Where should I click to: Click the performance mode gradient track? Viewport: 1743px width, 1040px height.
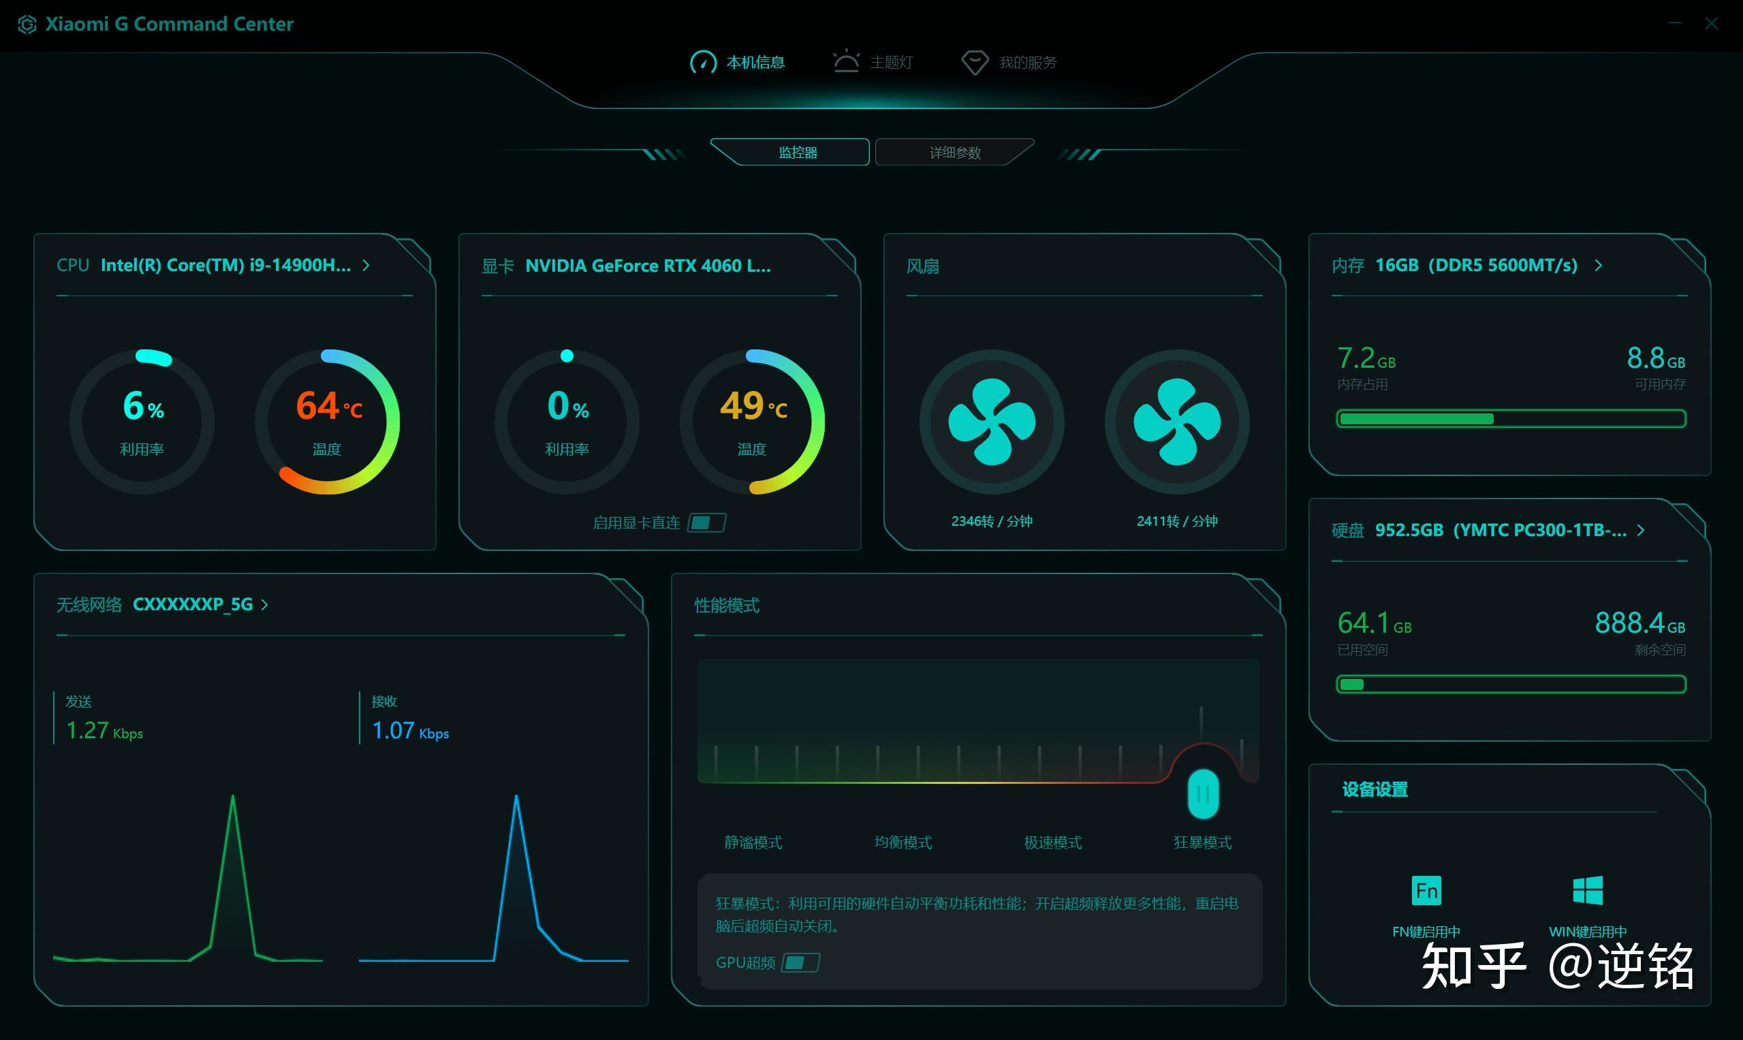point(978,721)
